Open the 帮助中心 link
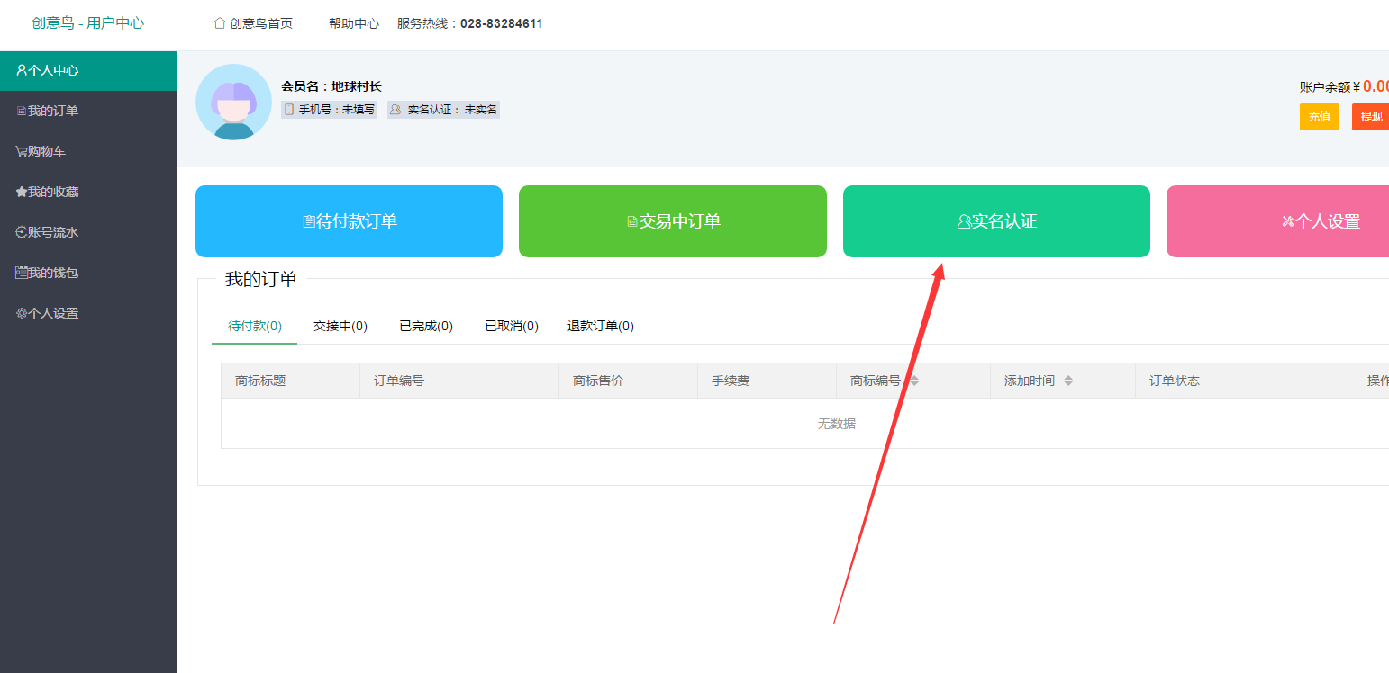Image resolution: width=1389 pixels, height=673 pixels. click(x=353, y=23)
